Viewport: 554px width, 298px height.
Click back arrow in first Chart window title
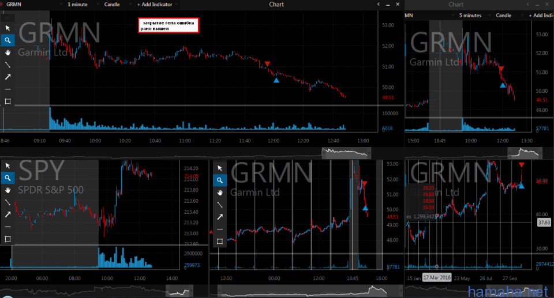(x=379, y=4)
